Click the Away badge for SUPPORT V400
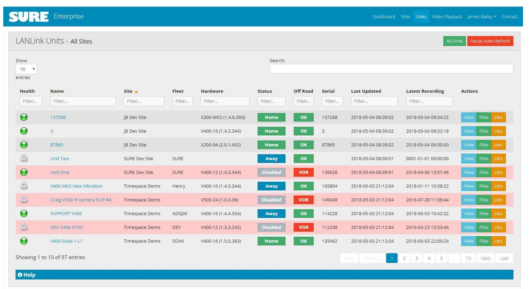 click(271, 214)
